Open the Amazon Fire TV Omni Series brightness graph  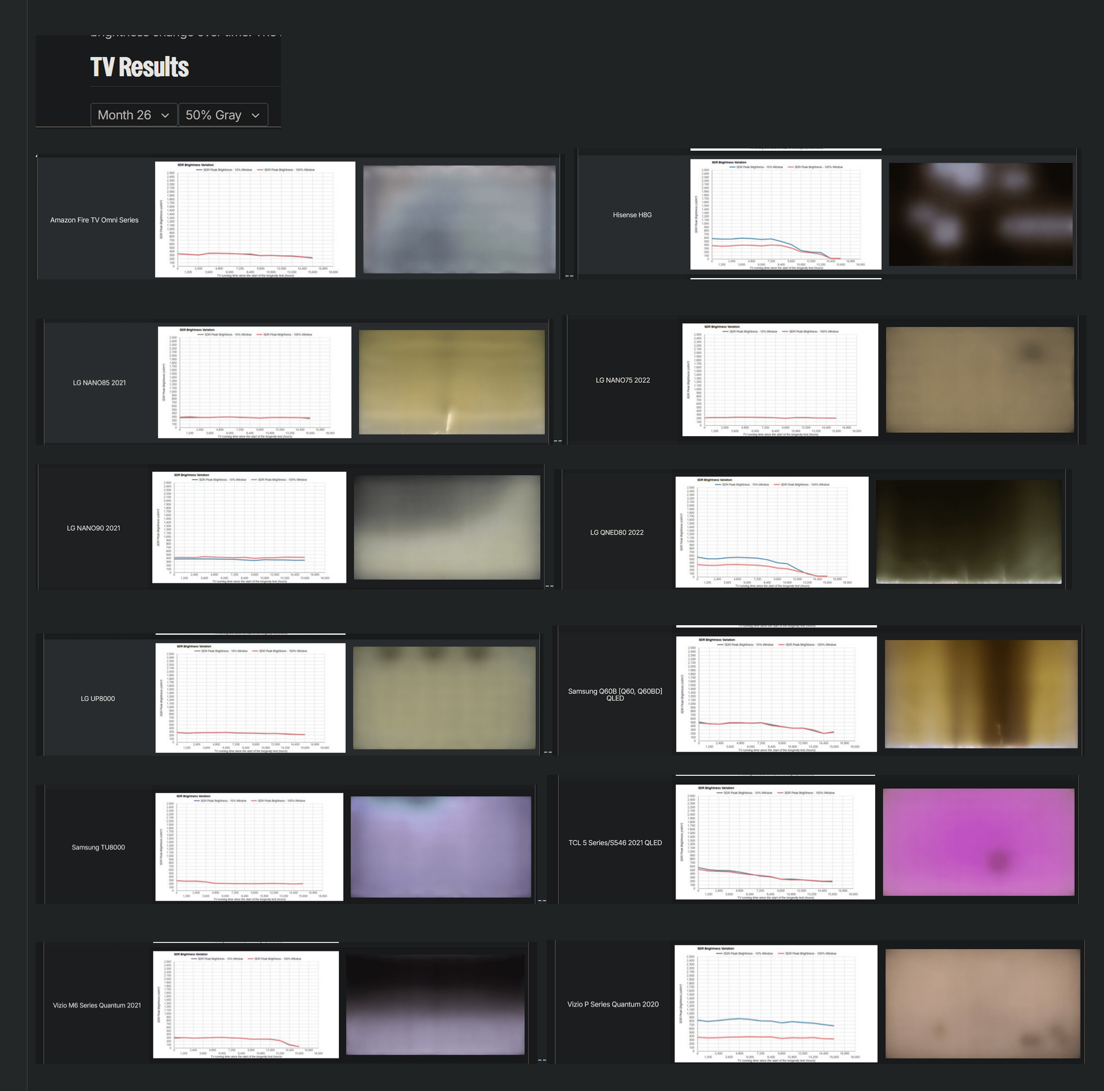254,219
